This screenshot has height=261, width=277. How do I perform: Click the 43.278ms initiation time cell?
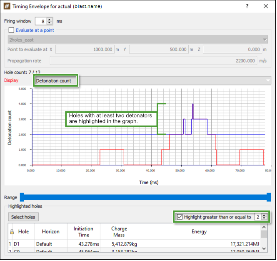pyautogui.click(x=84, y=244)
